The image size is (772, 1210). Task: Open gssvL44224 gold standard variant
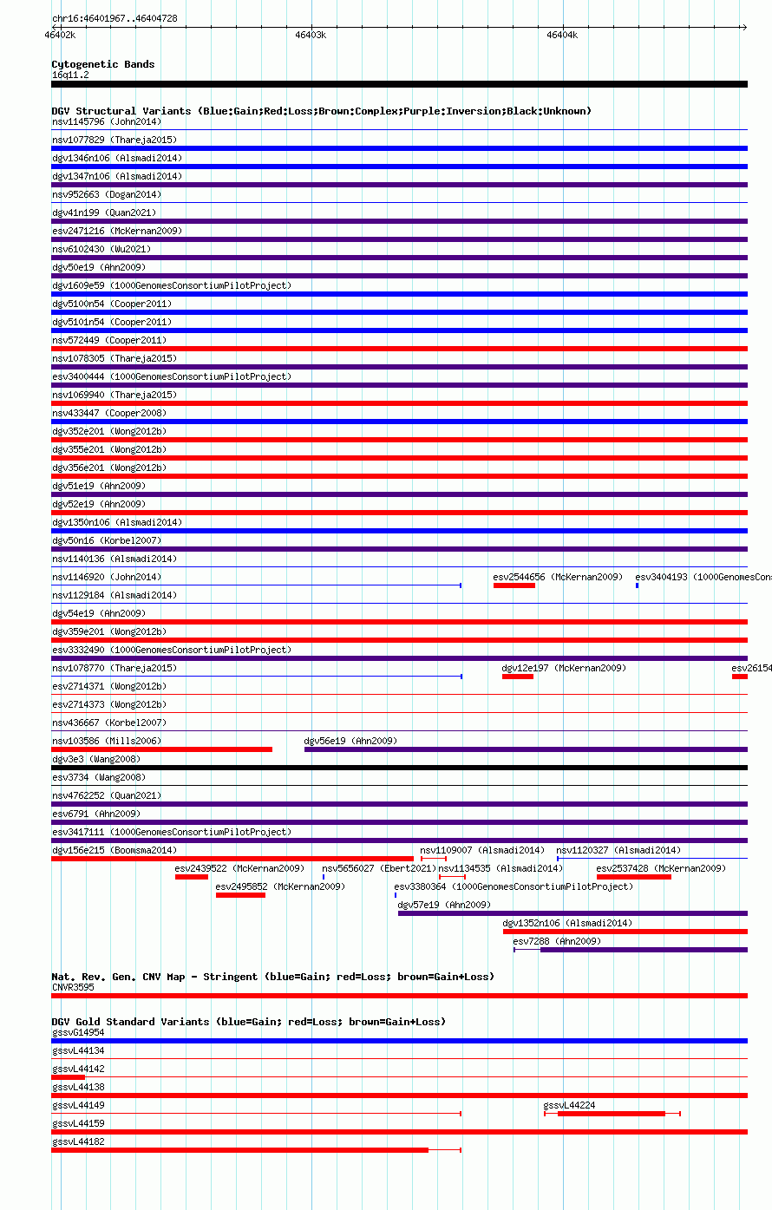612,1113
